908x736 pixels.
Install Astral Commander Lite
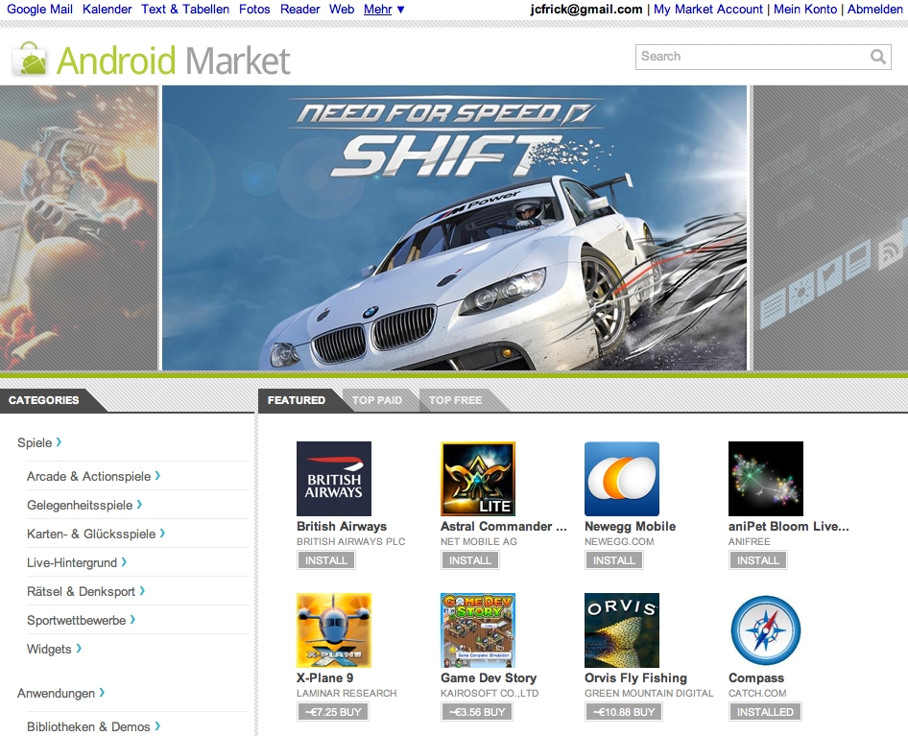tap(470, 560)
